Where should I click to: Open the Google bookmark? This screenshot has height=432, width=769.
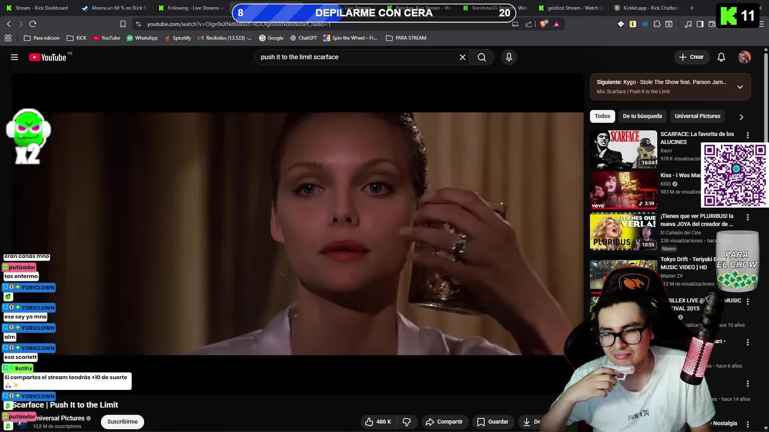point(271,38)
